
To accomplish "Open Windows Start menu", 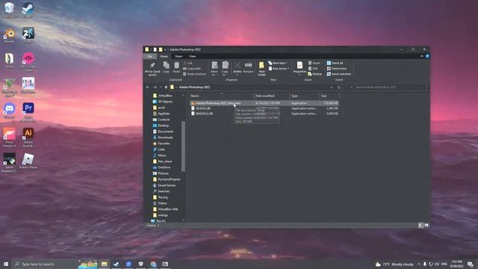I will click(5, 264).
